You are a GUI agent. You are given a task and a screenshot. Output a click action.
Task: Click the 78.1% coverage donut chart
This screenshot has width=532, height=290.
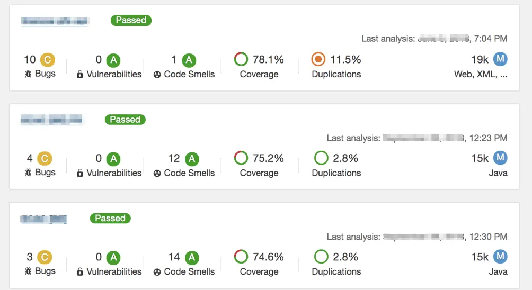tap(241, 60)
